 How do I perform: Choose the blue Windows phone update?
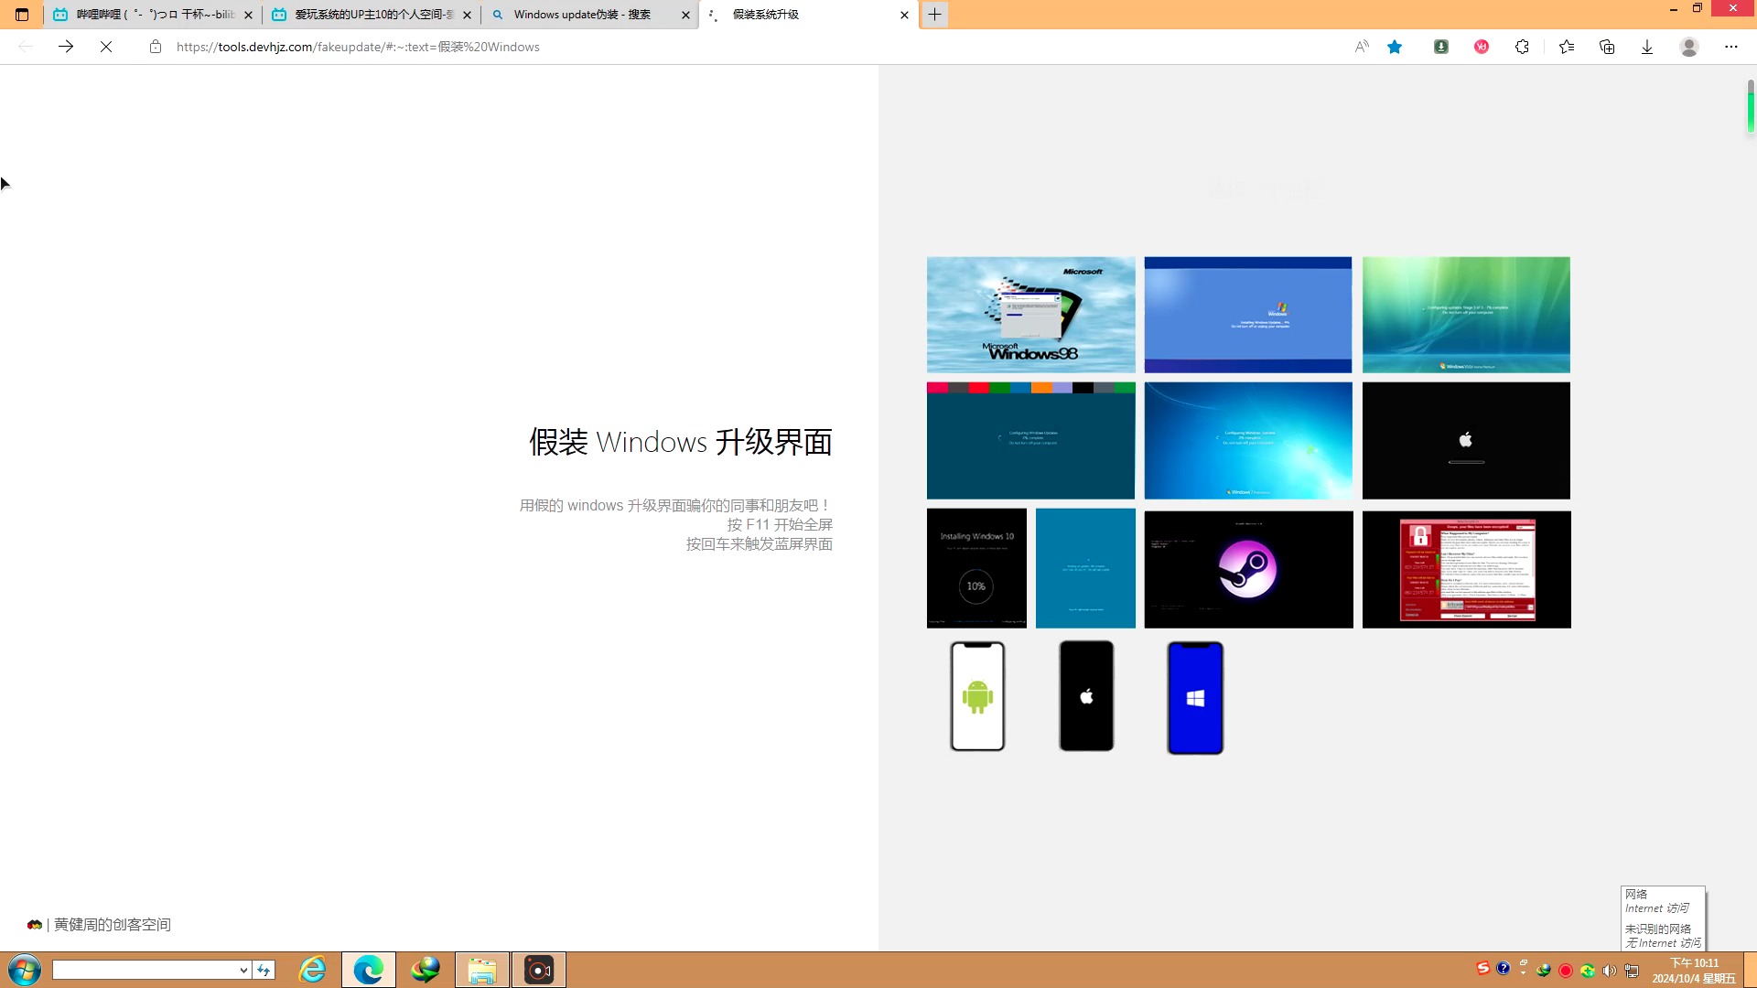coord(1195,698)
